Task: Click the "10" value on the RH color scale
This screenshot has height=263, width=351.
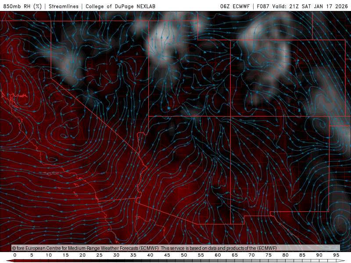Action: (x=49, y=255)
